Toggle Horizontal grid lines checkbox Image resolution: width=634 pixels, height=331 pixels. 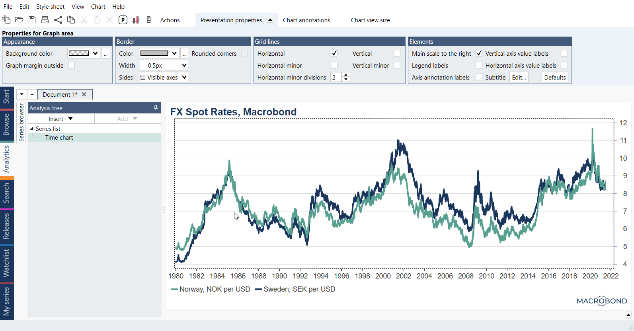coord(334,53)
